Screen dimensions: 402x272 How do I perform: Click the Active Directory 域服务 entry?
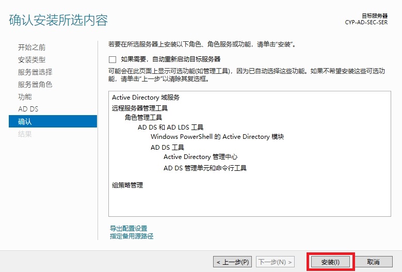point(146,98)
